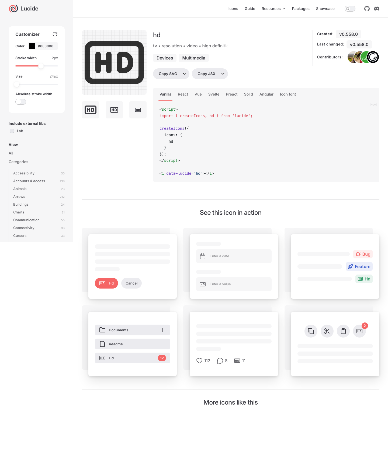
Task: Switch to the Preact code tab
Action: [232, 94]
